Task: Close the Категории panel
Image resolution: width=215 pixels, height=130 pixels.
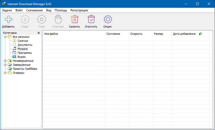Action: click(x=39, y=33)
